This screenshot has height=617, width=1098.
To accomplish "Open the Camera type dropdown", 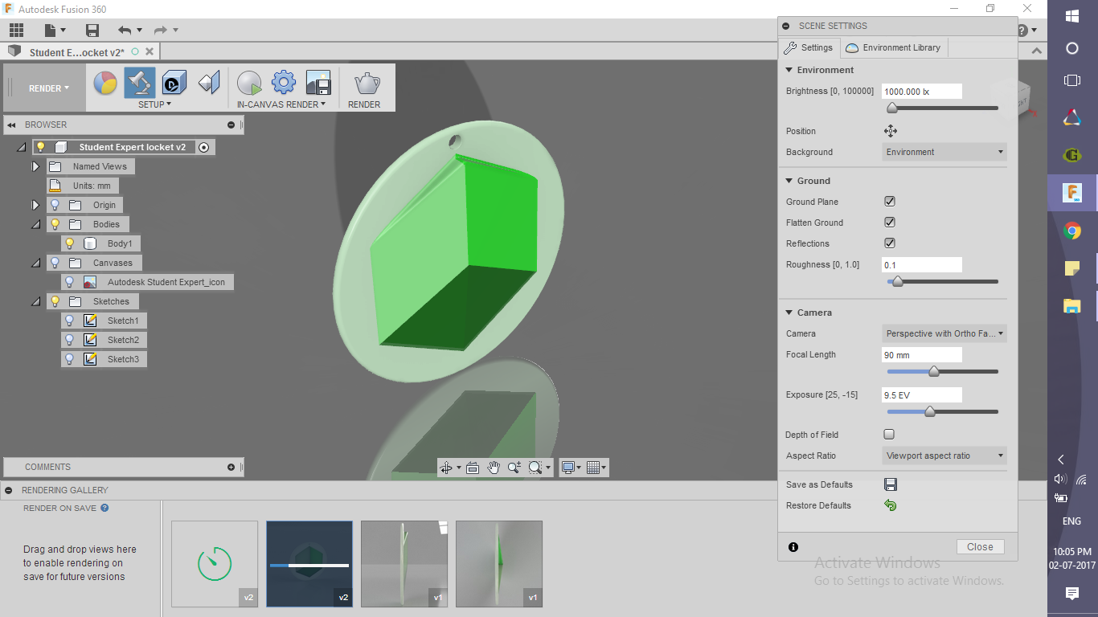I will [944, 333].
